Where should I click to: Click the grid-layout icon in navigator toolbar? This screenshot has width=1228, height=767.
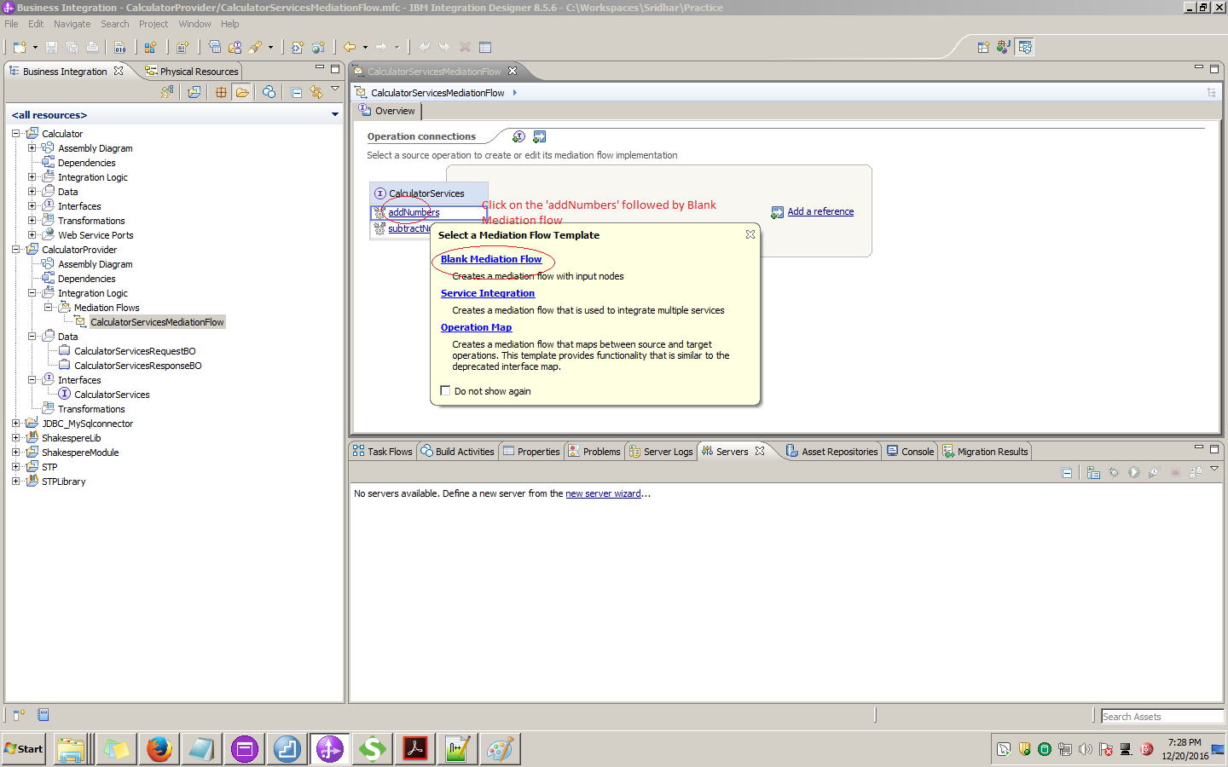pos(221,92)
